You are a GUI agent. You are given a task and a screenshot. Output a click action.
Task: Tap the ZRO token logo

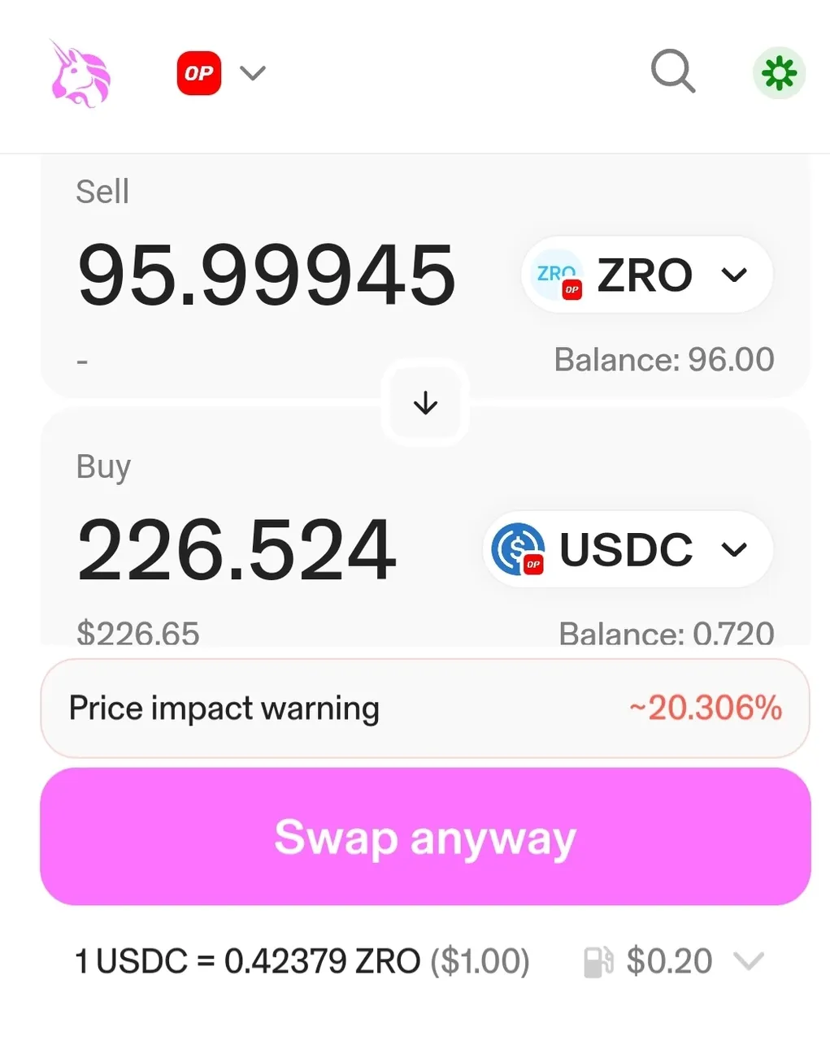[558, 275]
